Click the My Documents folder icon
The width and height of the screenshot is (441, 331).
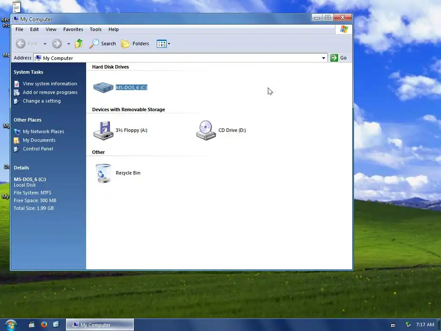17,140
